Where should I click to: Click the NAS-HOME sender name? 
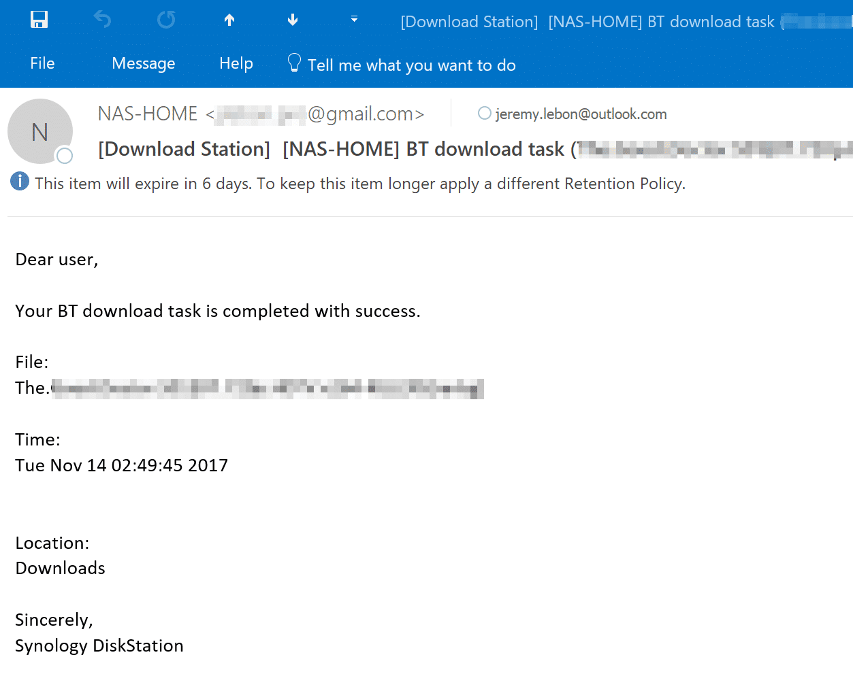(x=148, y=114)
